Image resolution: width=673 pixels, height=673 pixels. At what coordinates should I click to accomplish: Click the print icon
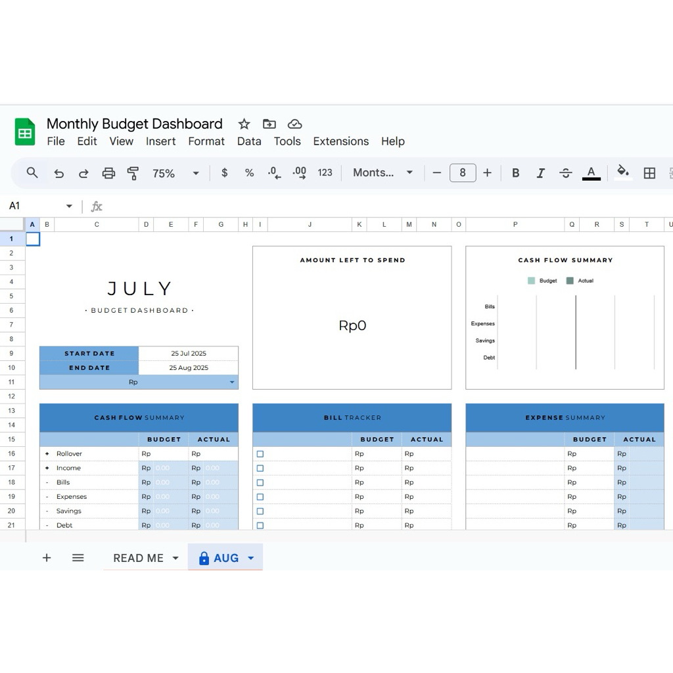108,173
